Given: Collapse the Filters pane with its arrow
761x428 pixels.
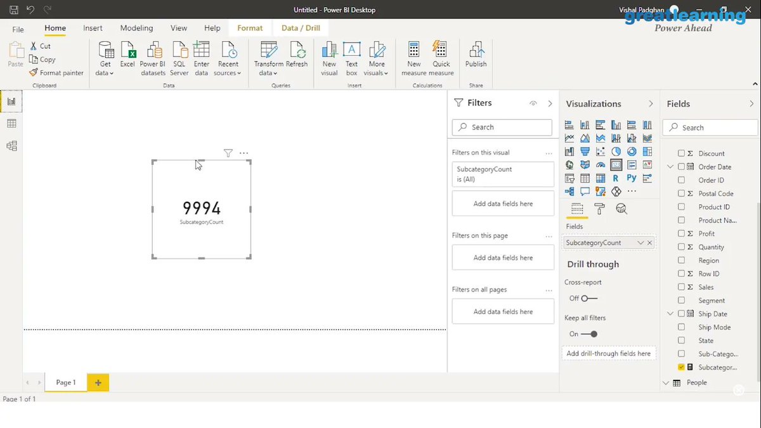Looking at the screenshot, I should pyautogui.click(x=550, y=103).
